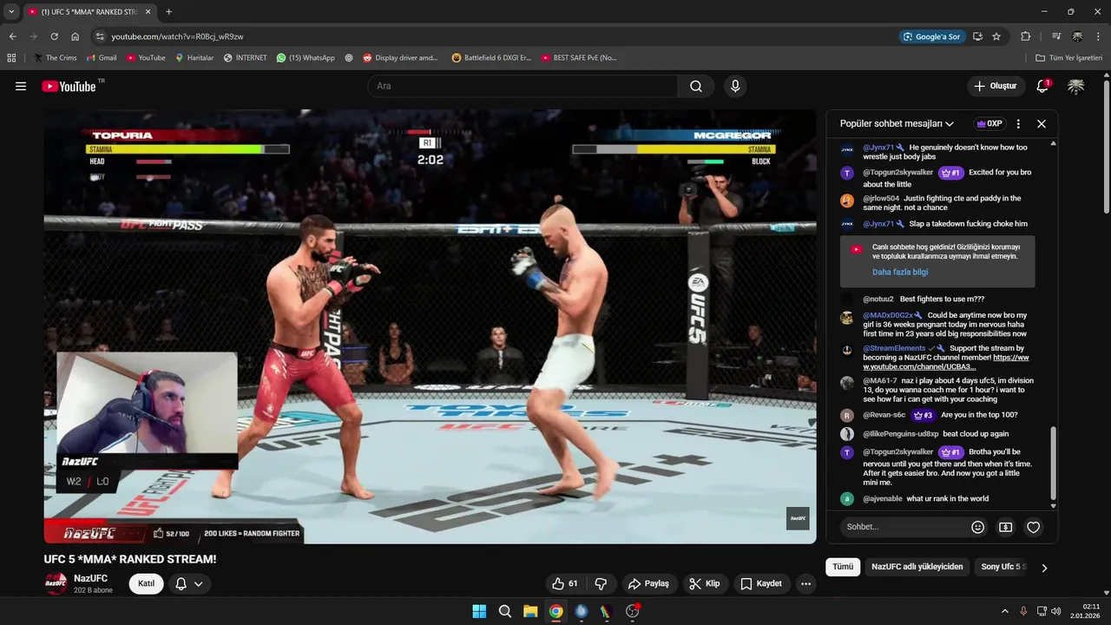Click the Oluştur create button
This screenshot has width=1111, height=625.
pos(996,86)
